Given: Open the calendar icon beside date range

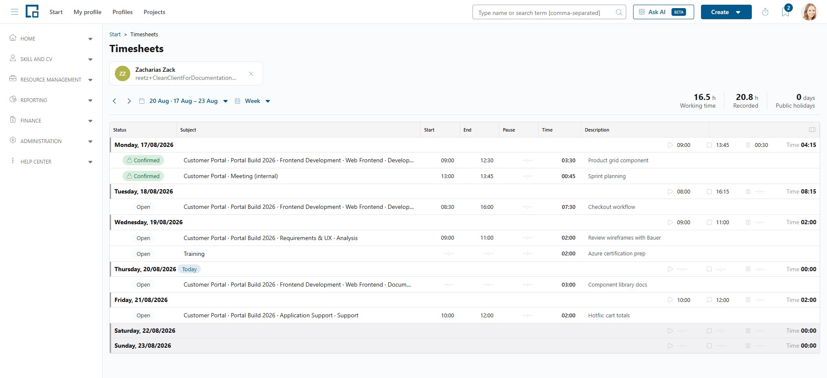Looking at the screenshot, I should [142, 101].
